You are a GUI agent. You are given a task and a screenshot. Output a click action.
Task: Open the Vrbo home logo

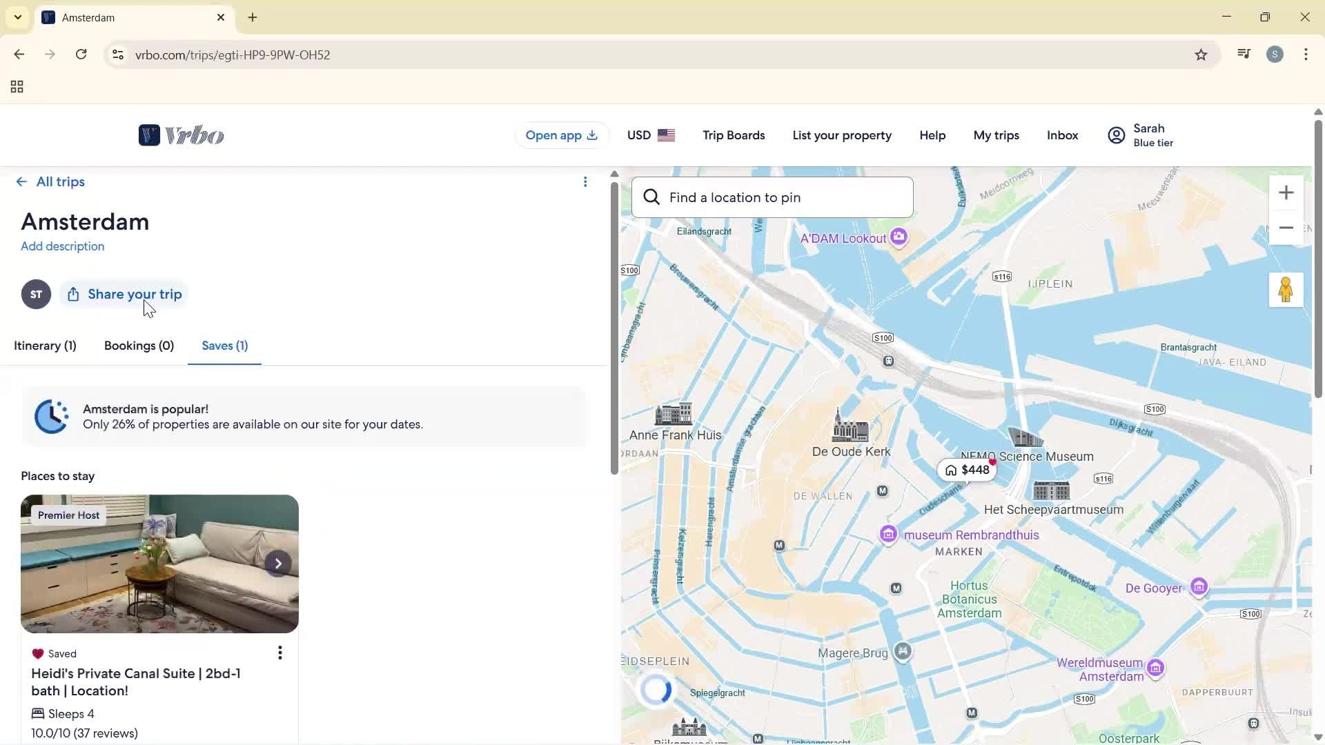[180, 135]
